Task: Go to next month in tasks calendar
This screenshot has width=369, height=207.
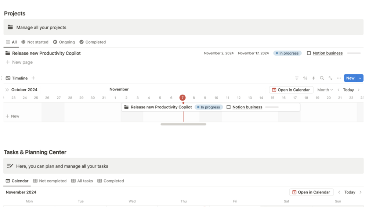Action: 361,192
